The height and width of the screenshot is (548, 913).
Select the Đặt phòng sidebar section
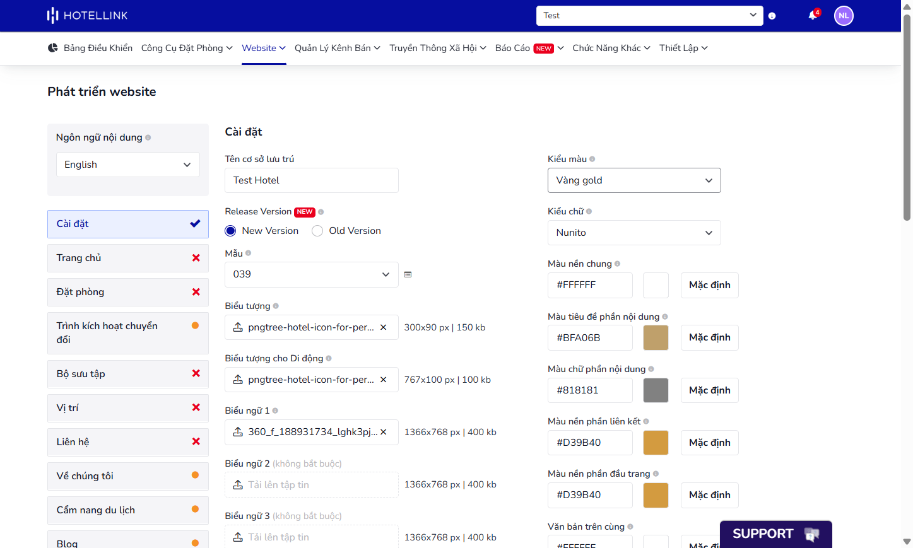[128, 292]
